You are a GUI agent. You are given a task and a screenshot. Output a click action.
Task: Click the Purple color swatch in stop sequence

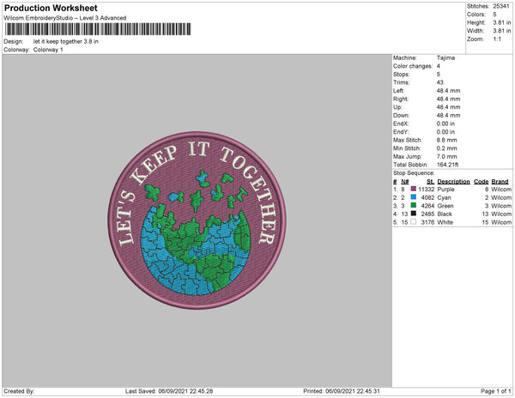414,189
